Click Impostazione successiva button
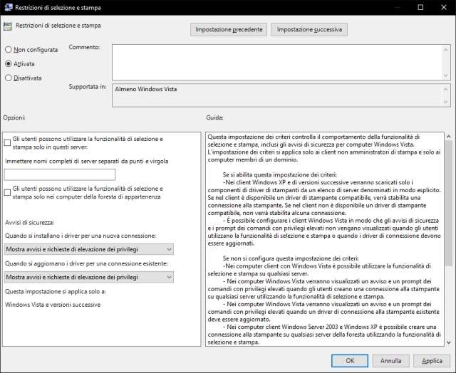The image size is (456, 373). pyautogui.click(x=309, y=30)
